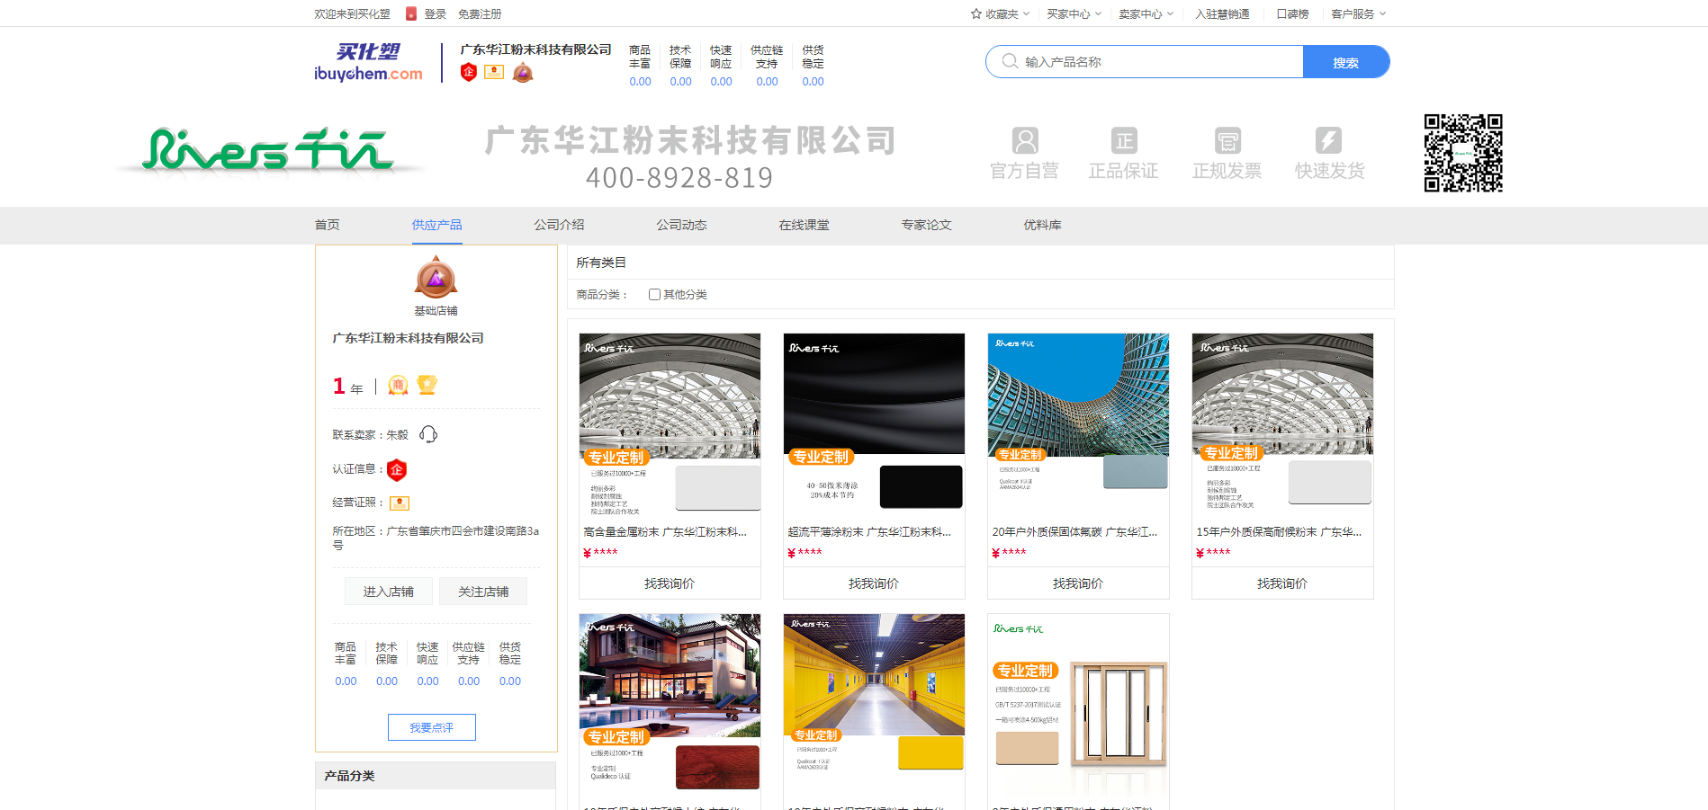Click the 经营证照 license icon in sidebar

point(400,503)
